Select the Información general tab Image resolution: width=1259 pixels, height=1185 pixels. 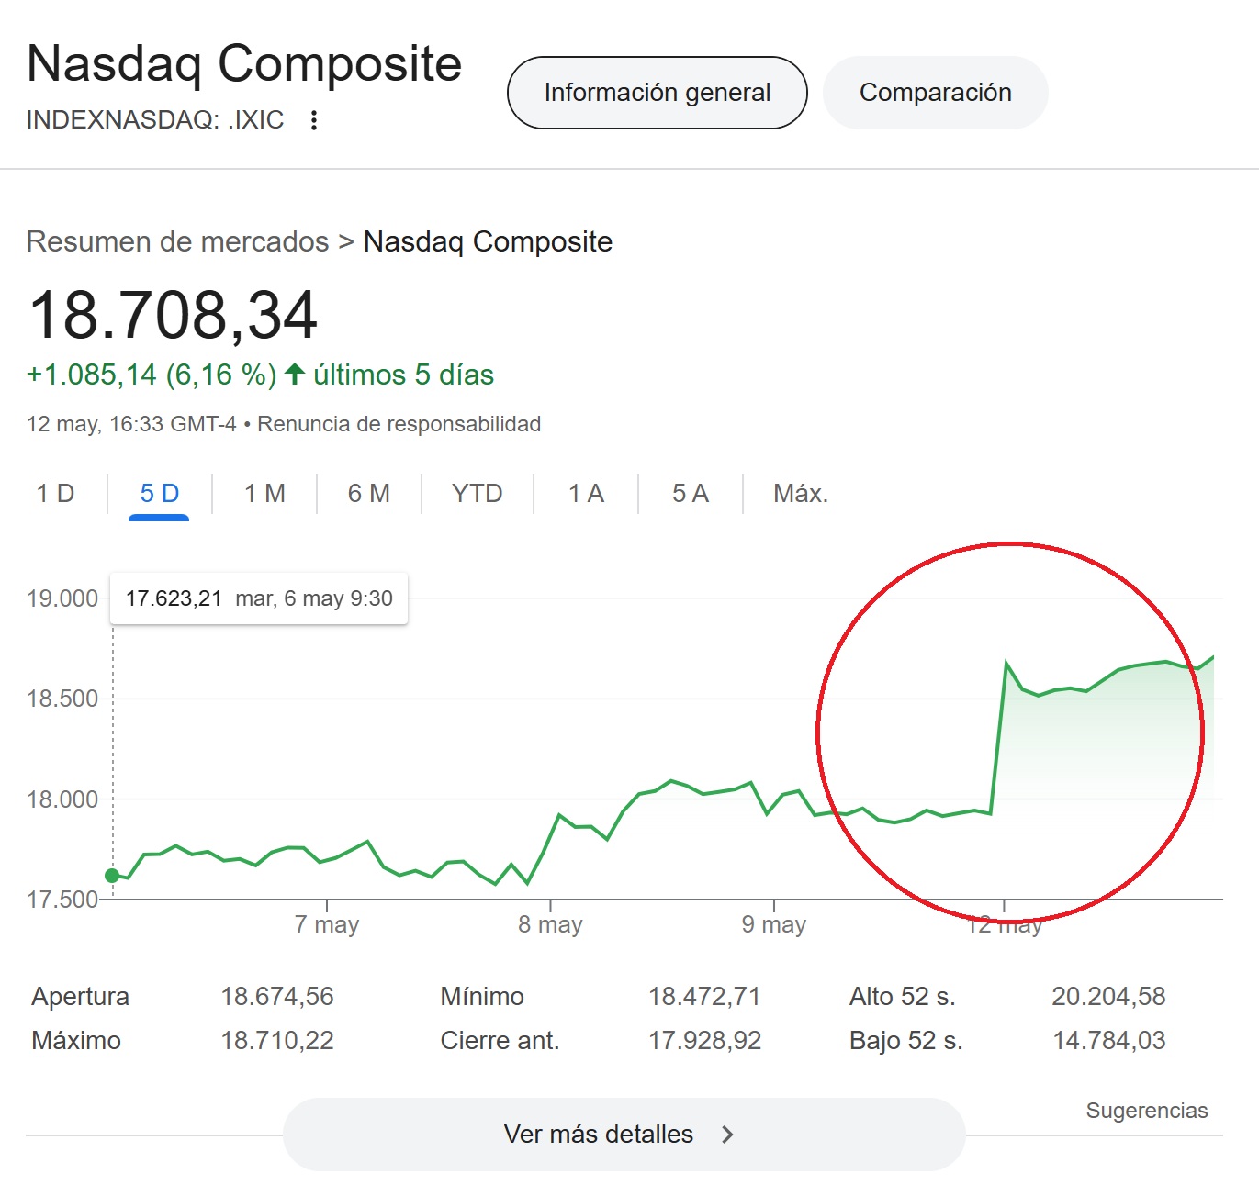point(657,93)
